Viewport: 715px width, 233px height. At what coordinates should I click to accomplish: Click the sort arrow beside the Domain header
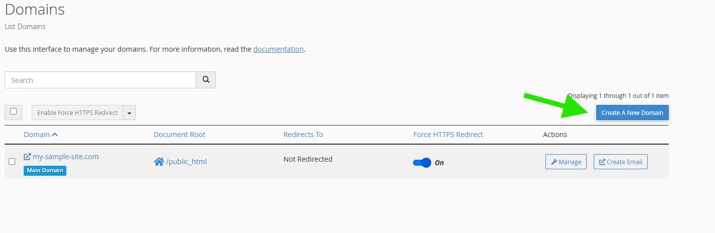click(x=55, y=135)
